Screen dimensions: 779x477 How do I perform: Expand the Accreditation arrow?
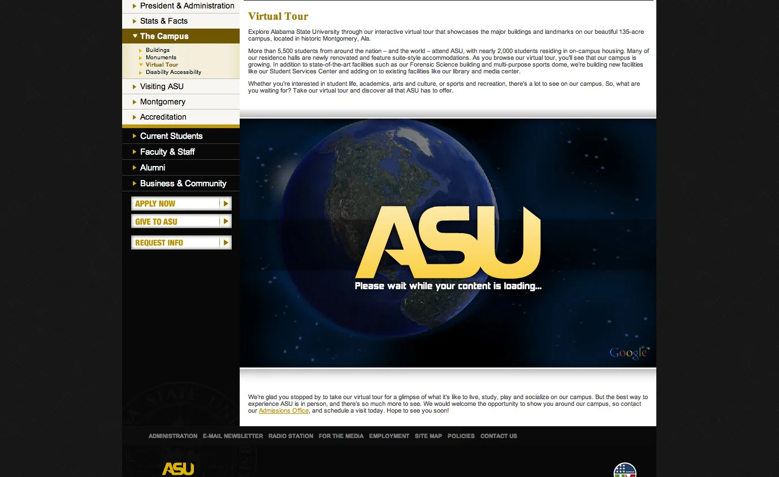[x=135, y=117]
